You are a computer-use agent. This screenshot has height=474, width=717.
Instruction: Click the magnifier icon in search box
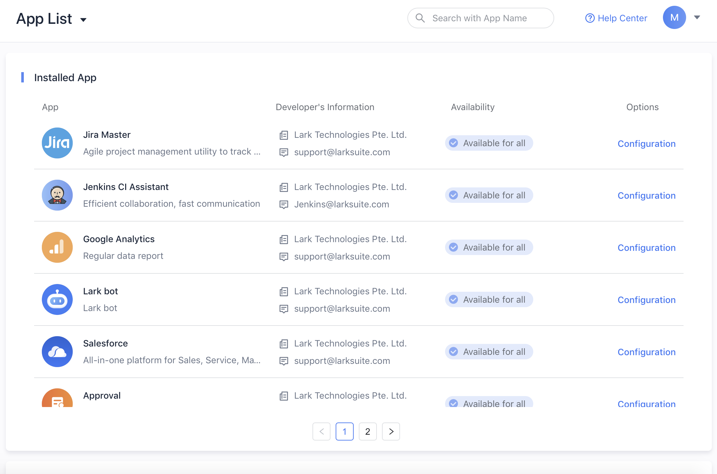coord(420,18)
